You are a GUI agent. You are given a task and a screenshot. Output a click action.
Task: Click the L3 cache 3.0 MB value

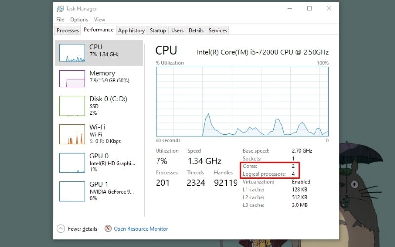pyautogui.click(x=300, y=205)
